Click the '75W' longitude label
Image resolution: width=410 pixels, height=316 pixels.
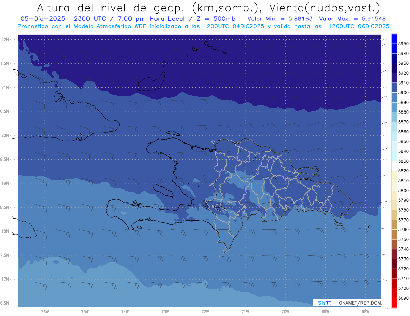85,311
